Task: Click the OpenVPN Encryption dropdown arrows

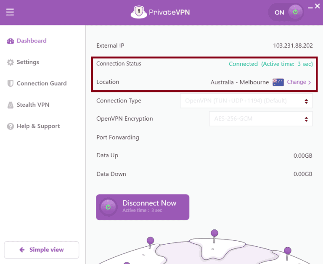Action: 306,119
